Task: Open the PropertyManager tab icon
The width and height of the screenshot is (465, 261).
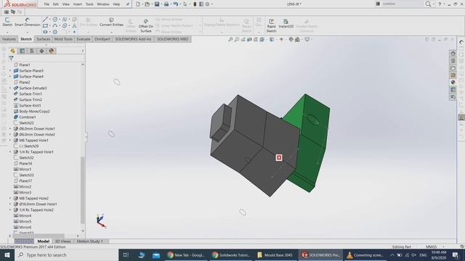Action: tap(23, 51)
